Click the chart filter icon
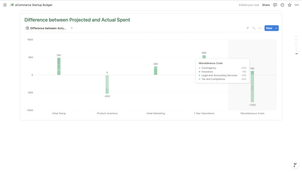The width and height of the screenshot is (302, 172). click(248, 28)
